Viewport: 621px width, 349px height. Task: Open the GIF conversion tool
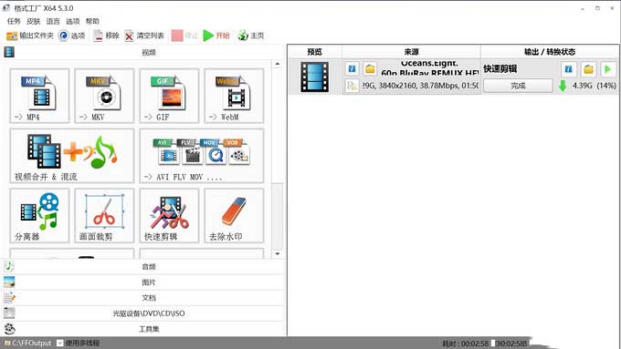pos(169,96)
